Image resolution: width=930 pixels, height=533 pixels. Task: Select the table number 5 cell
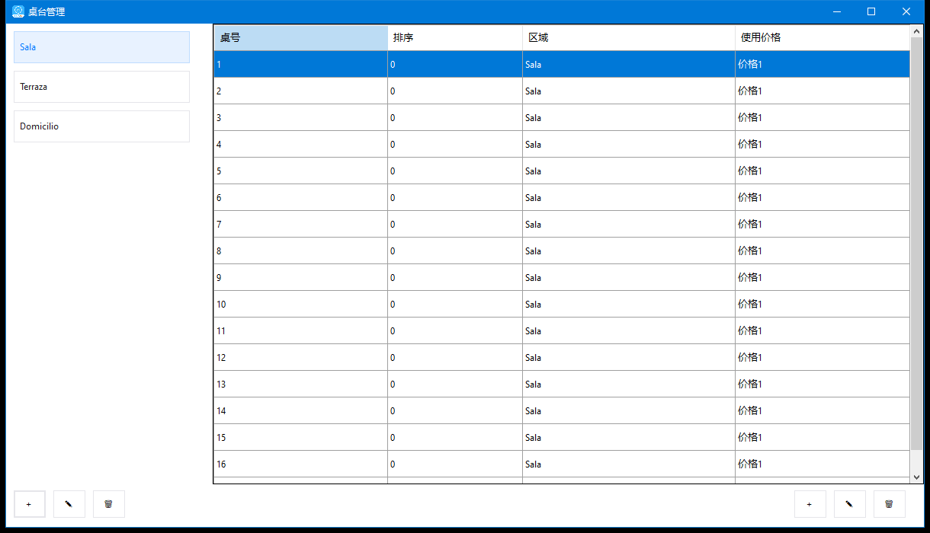point(300,171)
